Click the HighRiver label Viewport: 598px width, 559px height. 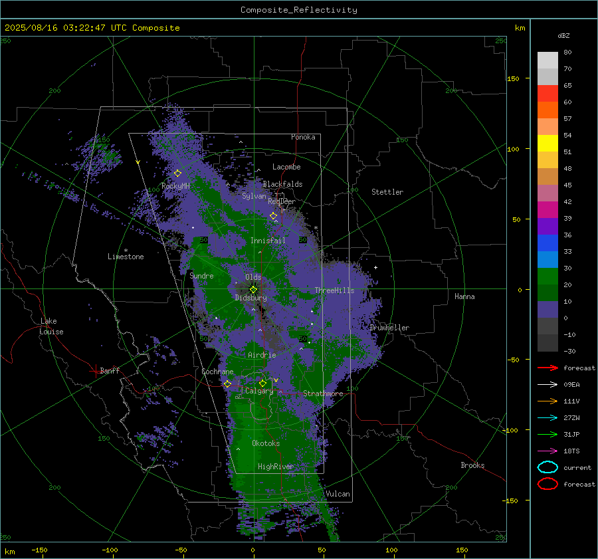(x=276, y=467)
